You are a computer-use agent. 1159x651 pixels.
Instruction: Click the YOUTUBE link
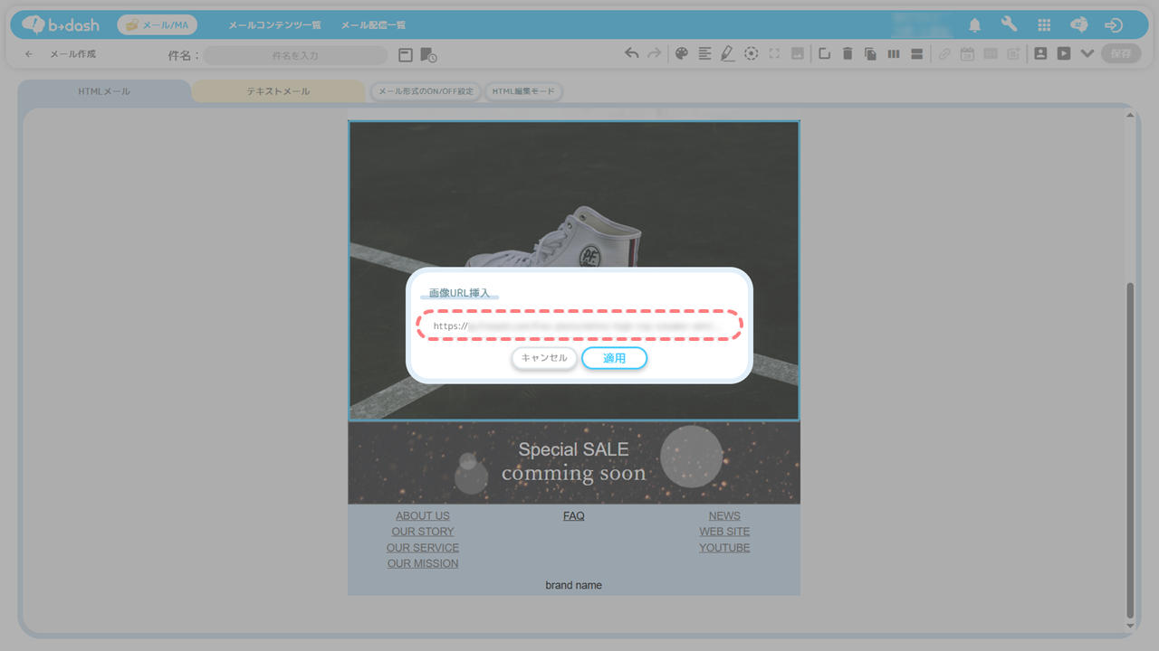tap(724, 548)
